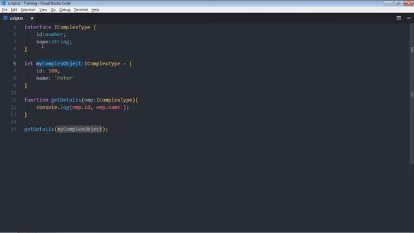Click the string 'Peter' on line 8
The width and height of the screenshot is (414, 233).
coord(65,78)
